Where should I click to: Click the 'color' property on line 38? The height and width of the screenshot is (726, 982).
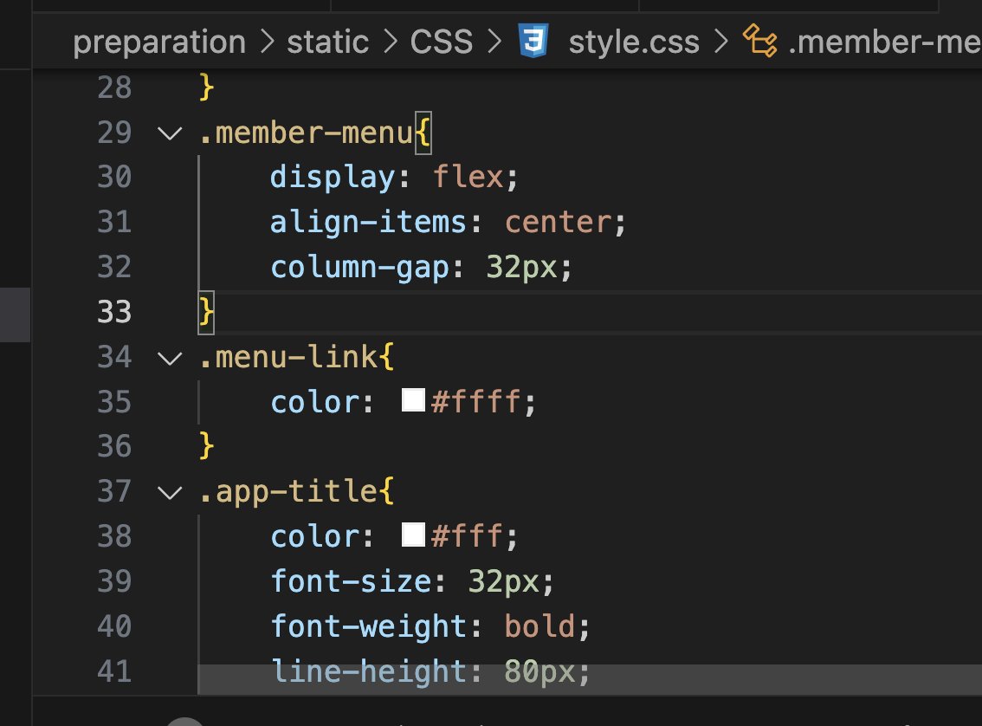(x=315, y=537)
